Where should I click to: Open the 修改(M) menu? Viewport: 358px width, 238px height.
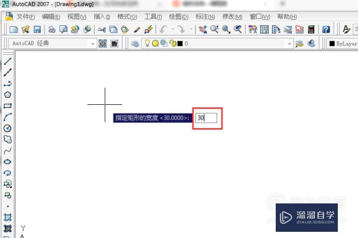point(232,17)
